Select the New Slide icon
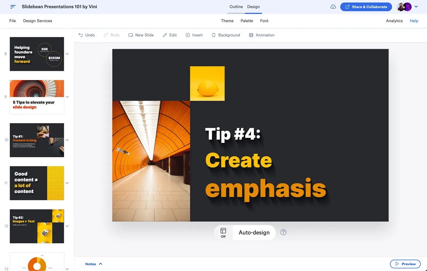Viewport: 427px width, 271px height. [x=131, y=35]
